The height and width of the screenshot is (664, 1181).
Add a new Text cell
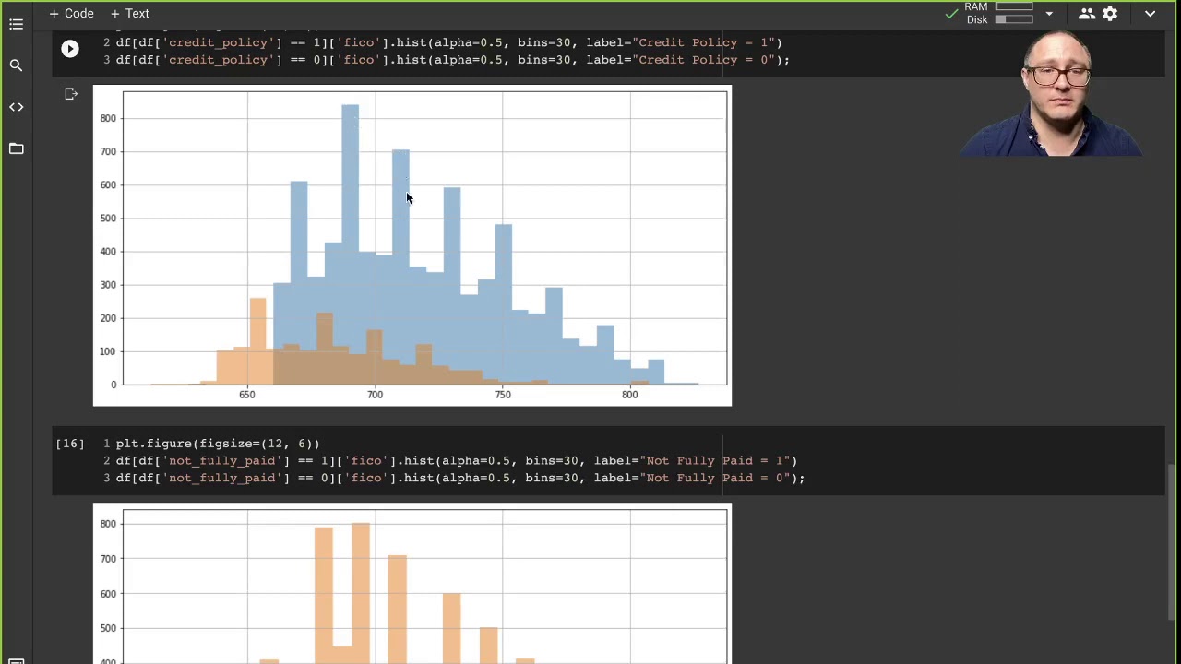coord(129,13)
